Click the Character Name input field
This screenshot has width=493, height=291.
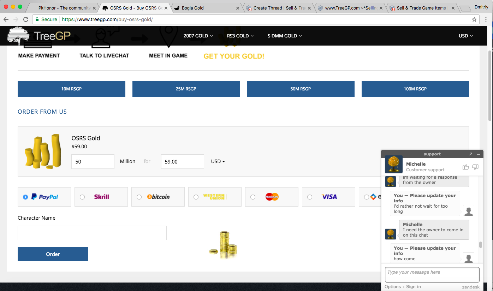tap(92, 233)
